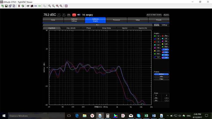Toggle the Alt key toolbar button
The image size is (212, 119).
(x=39, y=6)
